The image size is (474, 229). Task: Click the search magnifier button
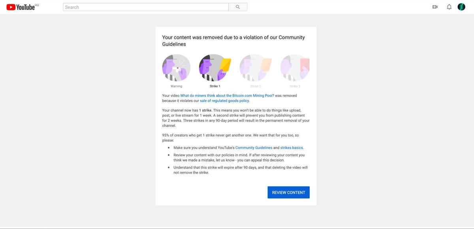coord(238,7)
